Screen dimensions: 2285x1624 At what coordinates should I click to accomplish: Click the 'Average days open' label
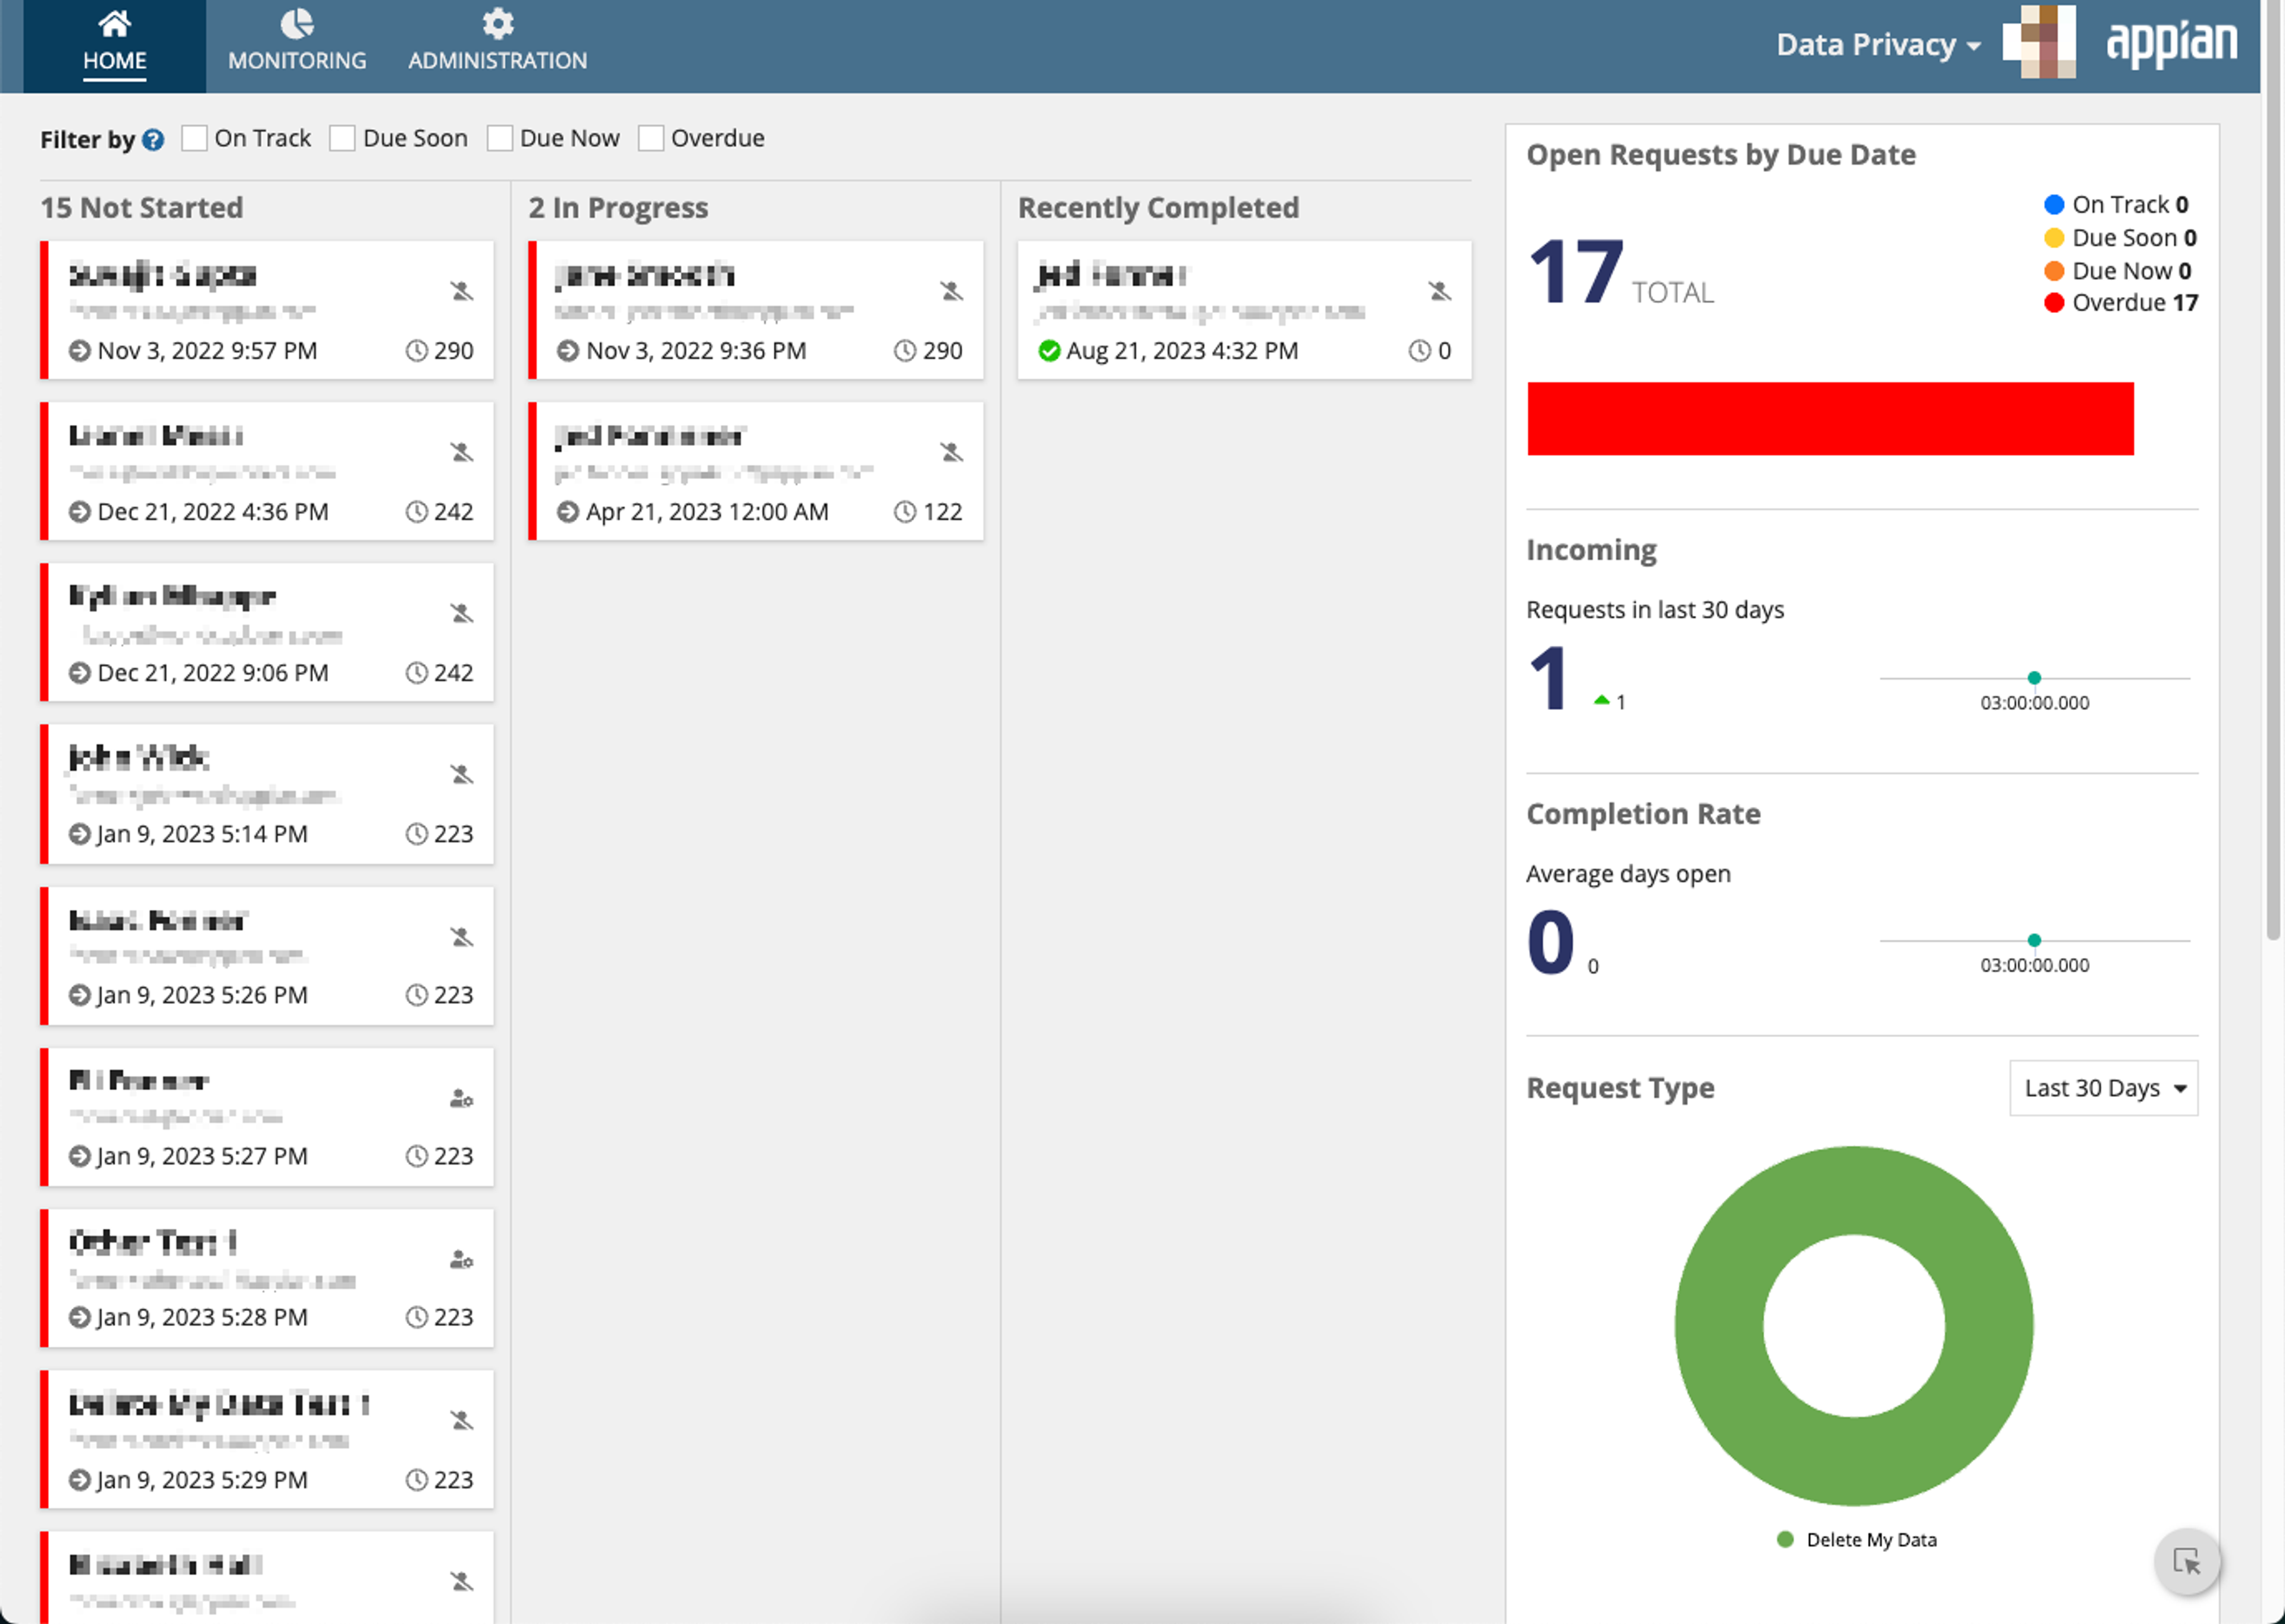(x=1628, y=874)
